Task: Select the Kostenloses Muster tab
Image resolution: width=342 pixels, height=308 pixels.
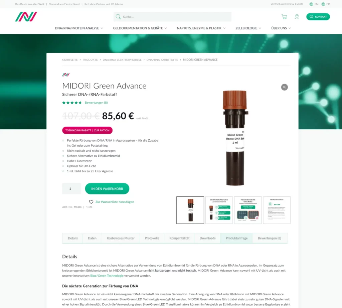Action: [x=120, y=238]
